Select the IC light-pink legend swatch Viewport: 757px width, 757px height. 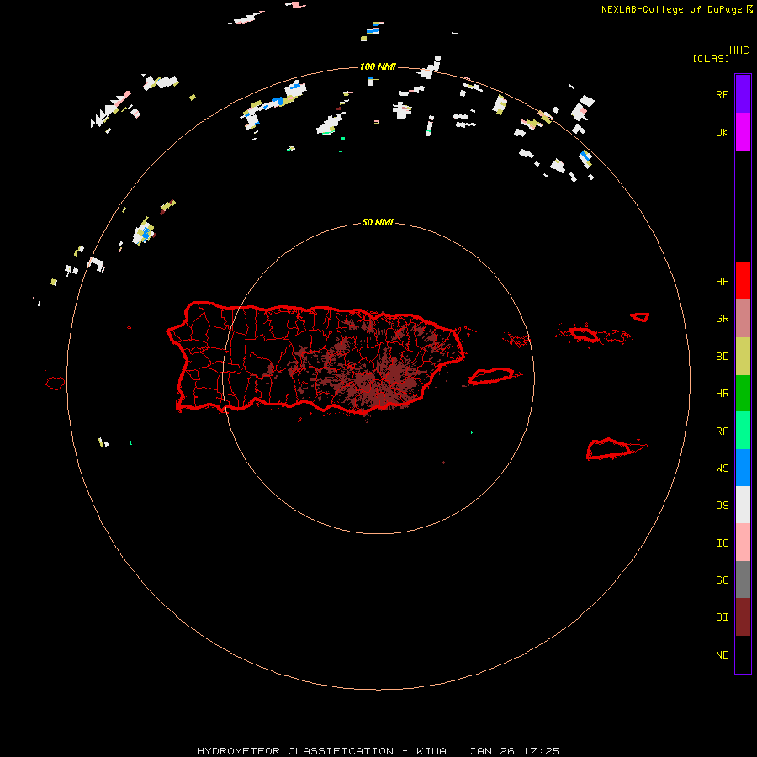click(743, 543)
